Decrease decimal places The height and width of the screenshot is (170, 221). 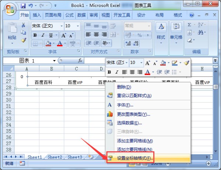tap(136, 44)
